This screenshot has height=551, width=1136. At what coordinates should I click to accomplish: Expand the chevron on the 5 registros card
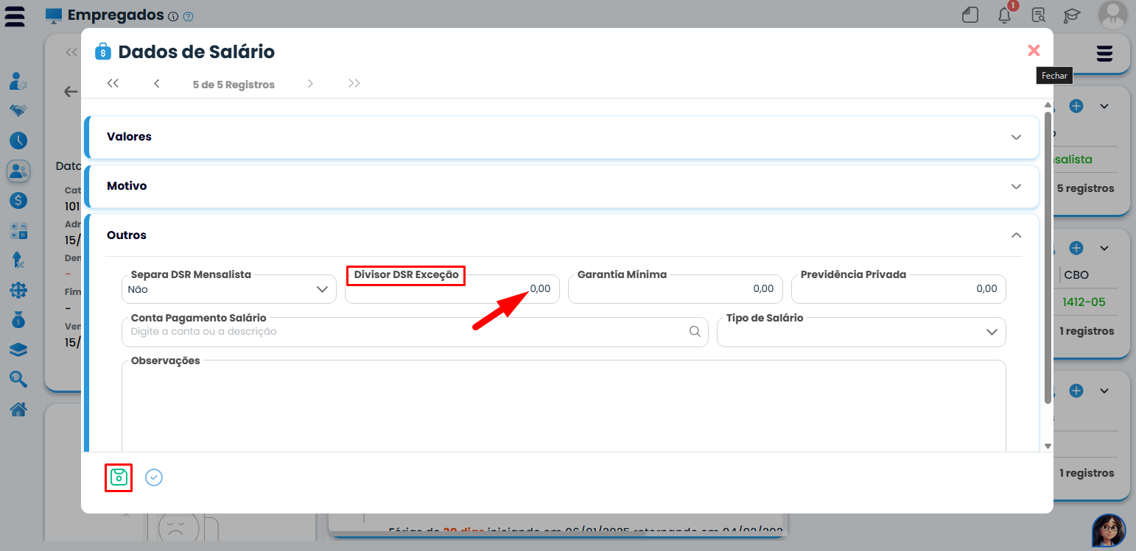tap(1104, 106)
